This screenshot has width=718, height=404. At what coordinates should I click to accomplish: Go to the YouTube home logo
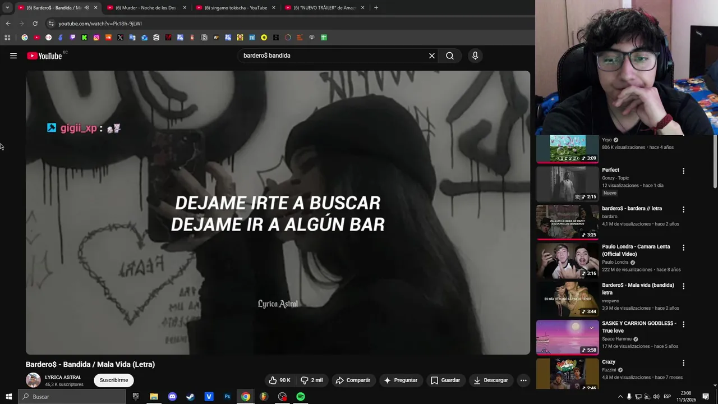[x=44, y=56]
